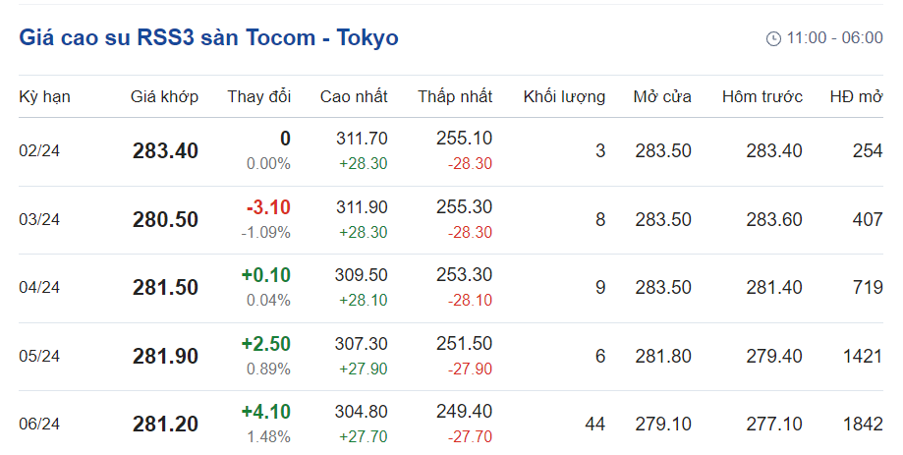903x455 pixels.
Task: Click the 'Giá cao su RSS3 sàn Tocom - Tokyo' title
Action: 208,38
